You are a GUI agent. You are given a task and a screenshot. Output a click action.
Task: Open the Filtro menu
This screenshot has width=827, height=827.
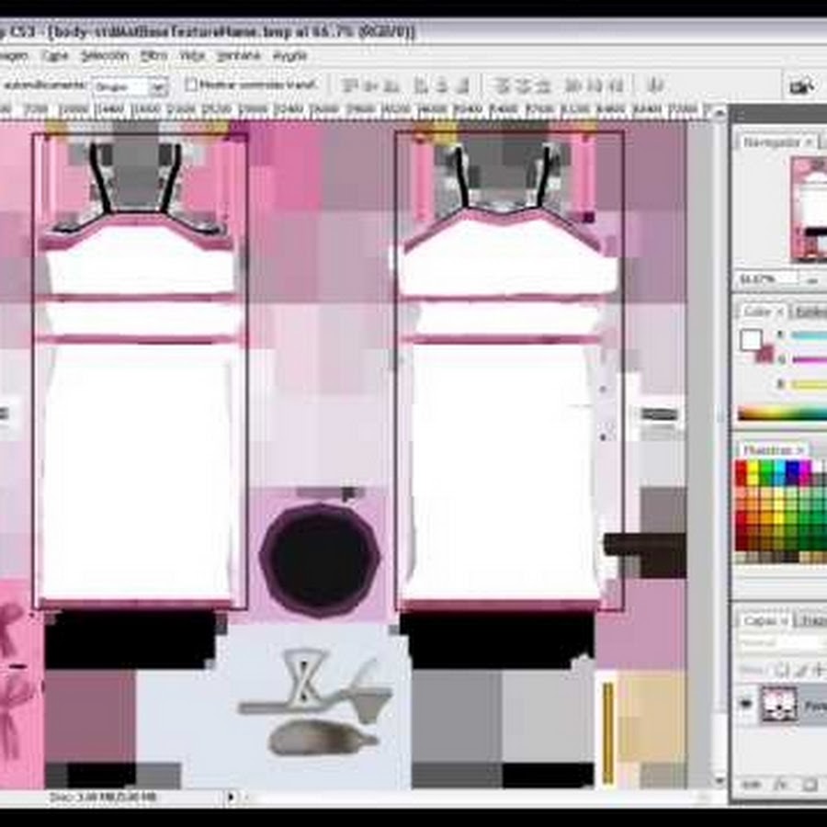click(x=153, y=56)
